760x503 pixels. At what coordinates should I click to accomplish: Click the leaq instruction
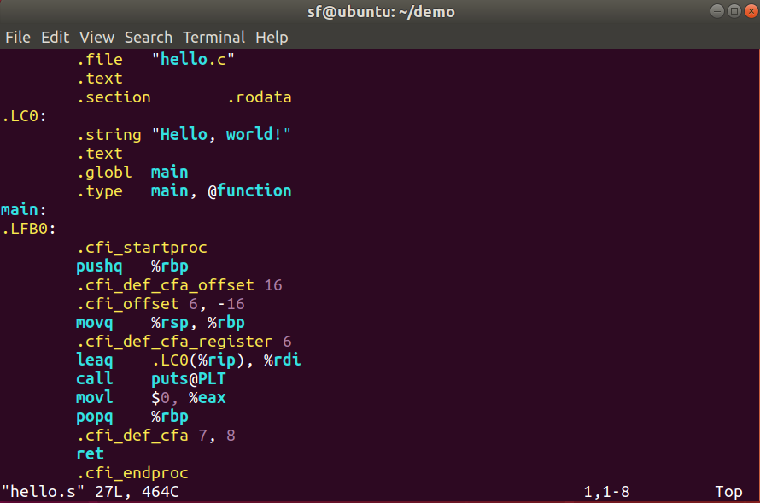(x=95, y=360)
